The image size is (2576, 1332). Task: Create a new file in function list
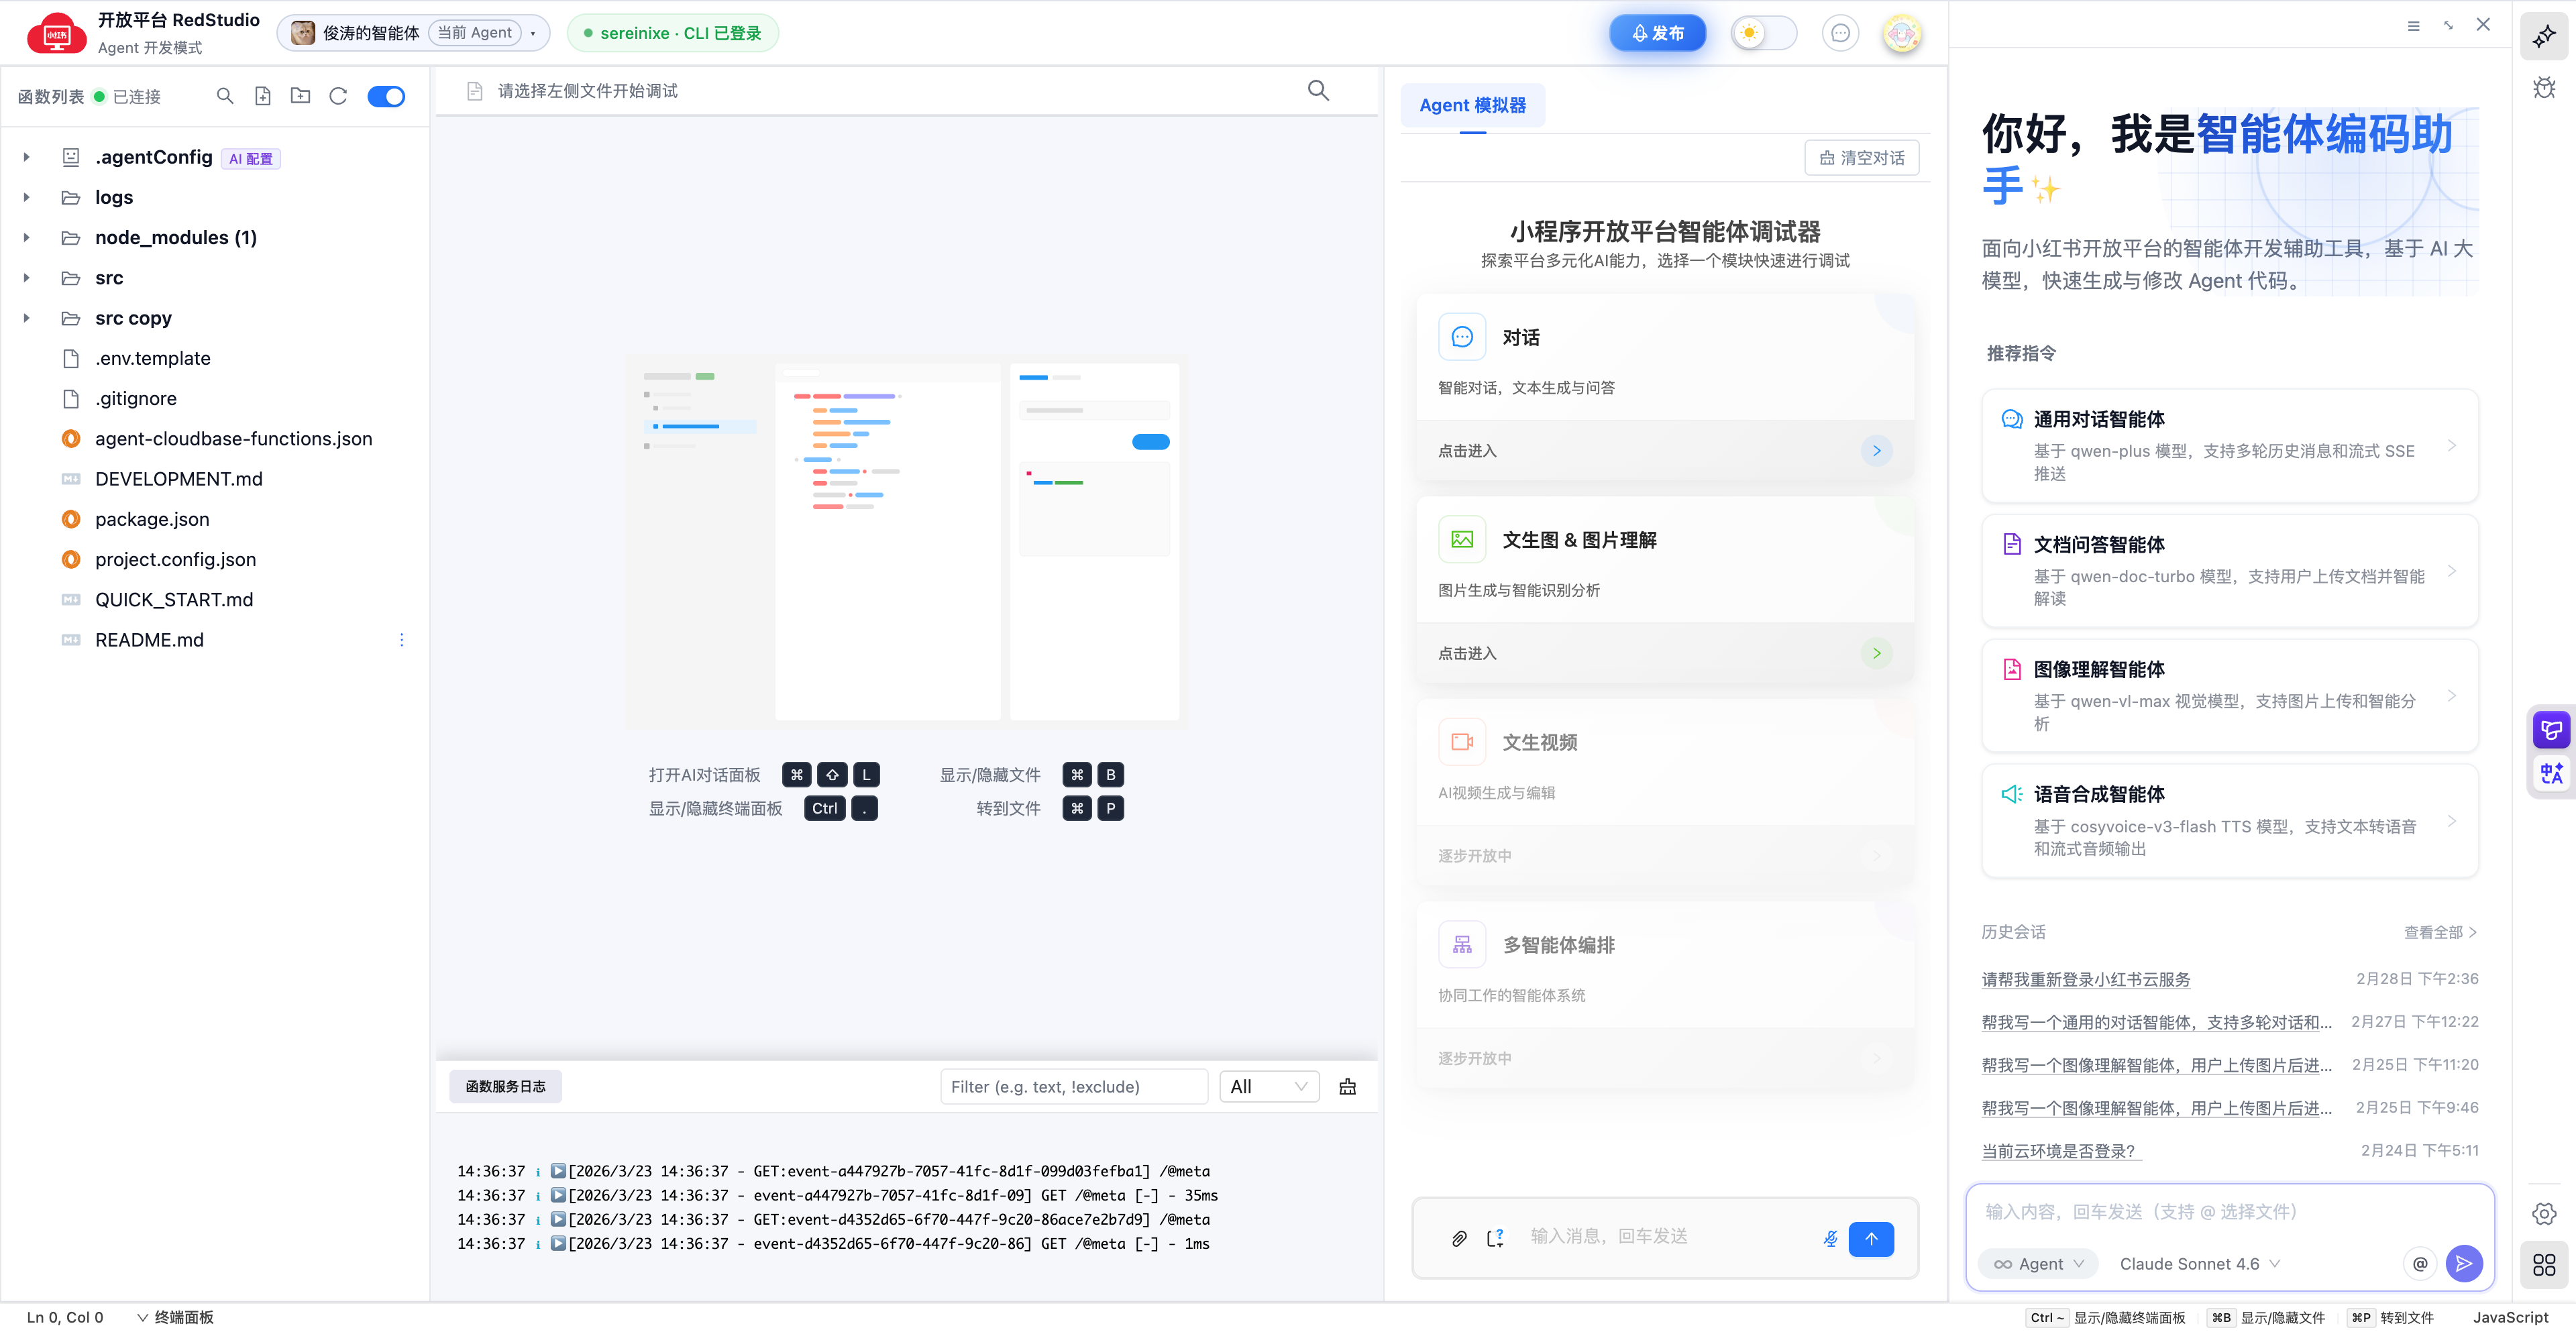(x=263, y=96)
